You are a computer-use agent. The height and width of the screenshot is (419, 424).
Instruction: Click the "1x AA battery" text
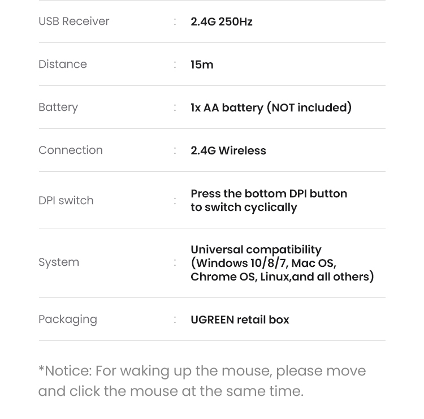click(227, 107)
